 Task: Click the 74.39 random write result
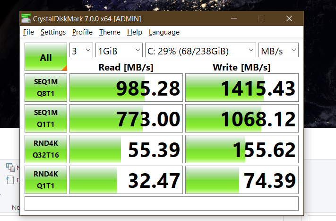(x=242, y=180)
